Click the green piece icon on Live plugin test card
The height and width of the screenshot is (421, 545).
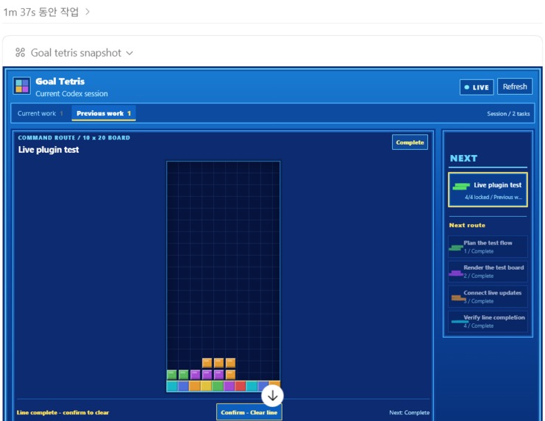(461, 187)
